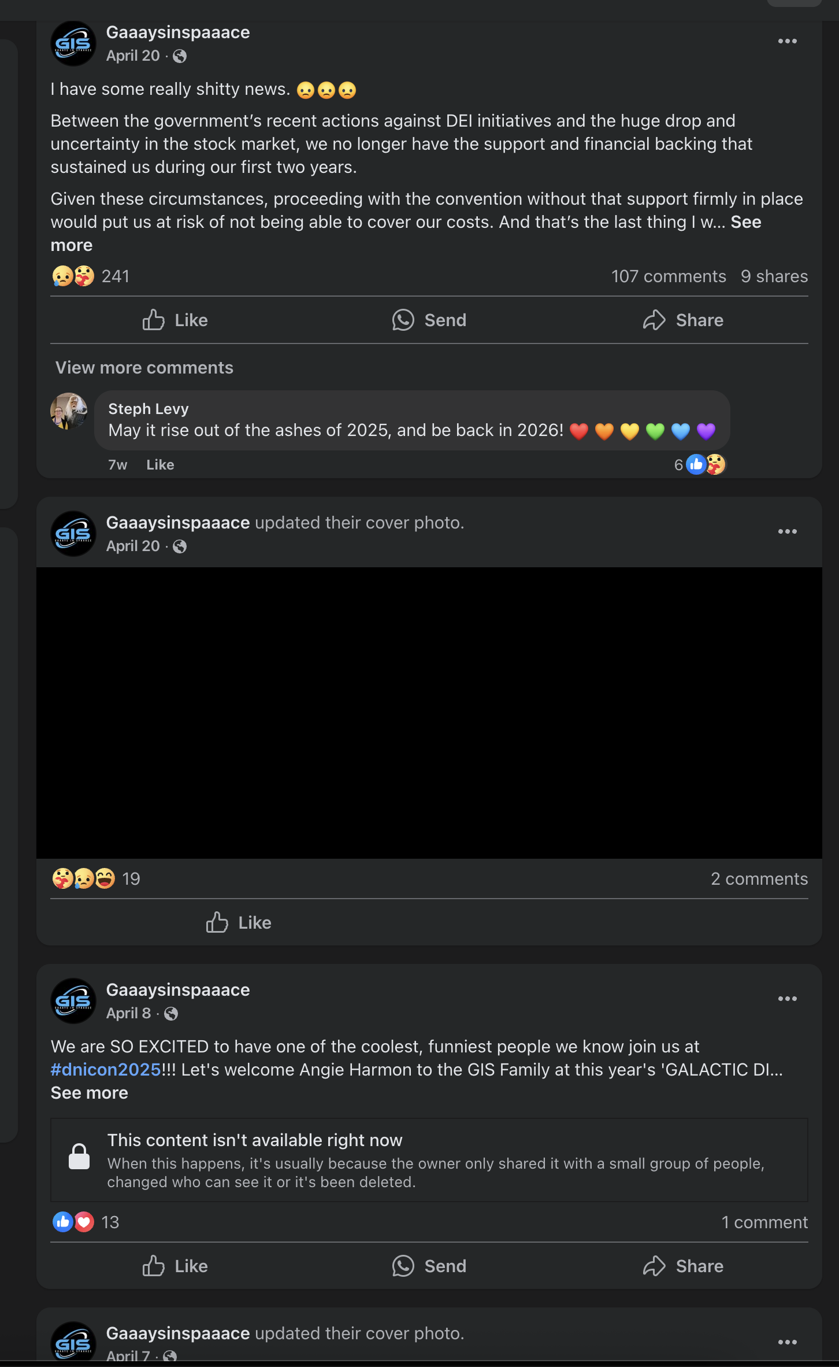Click Steph Levy's profile picture
The image size is (839, 1367).
coord(69,411)
